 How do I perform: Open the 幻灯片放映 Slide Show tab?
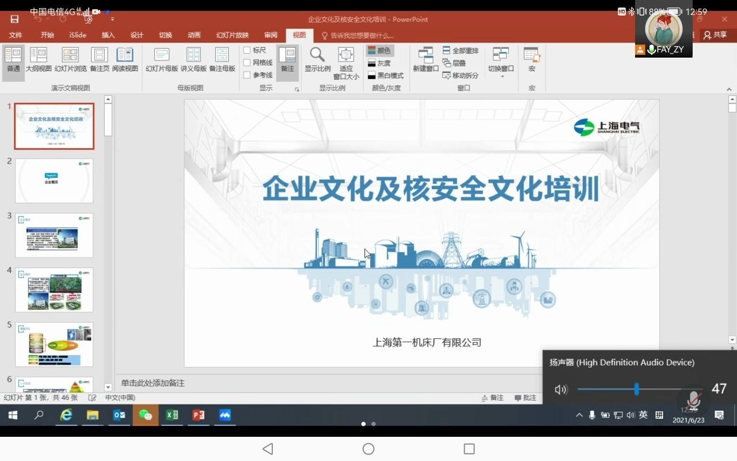233,35
